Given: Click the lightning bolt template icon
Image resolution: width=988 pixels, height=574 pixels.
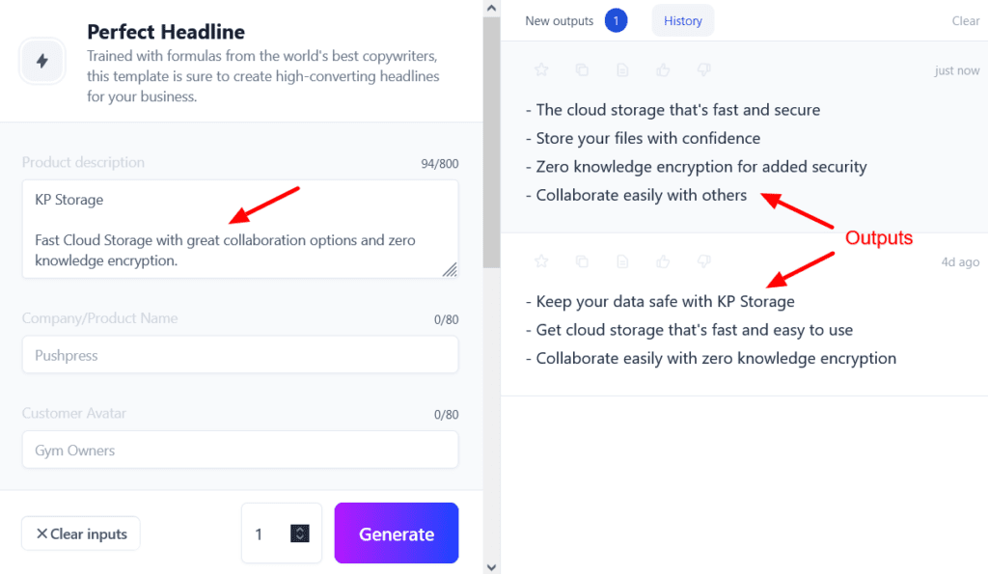Looking at the screenshot, I should tap(42, 61).
